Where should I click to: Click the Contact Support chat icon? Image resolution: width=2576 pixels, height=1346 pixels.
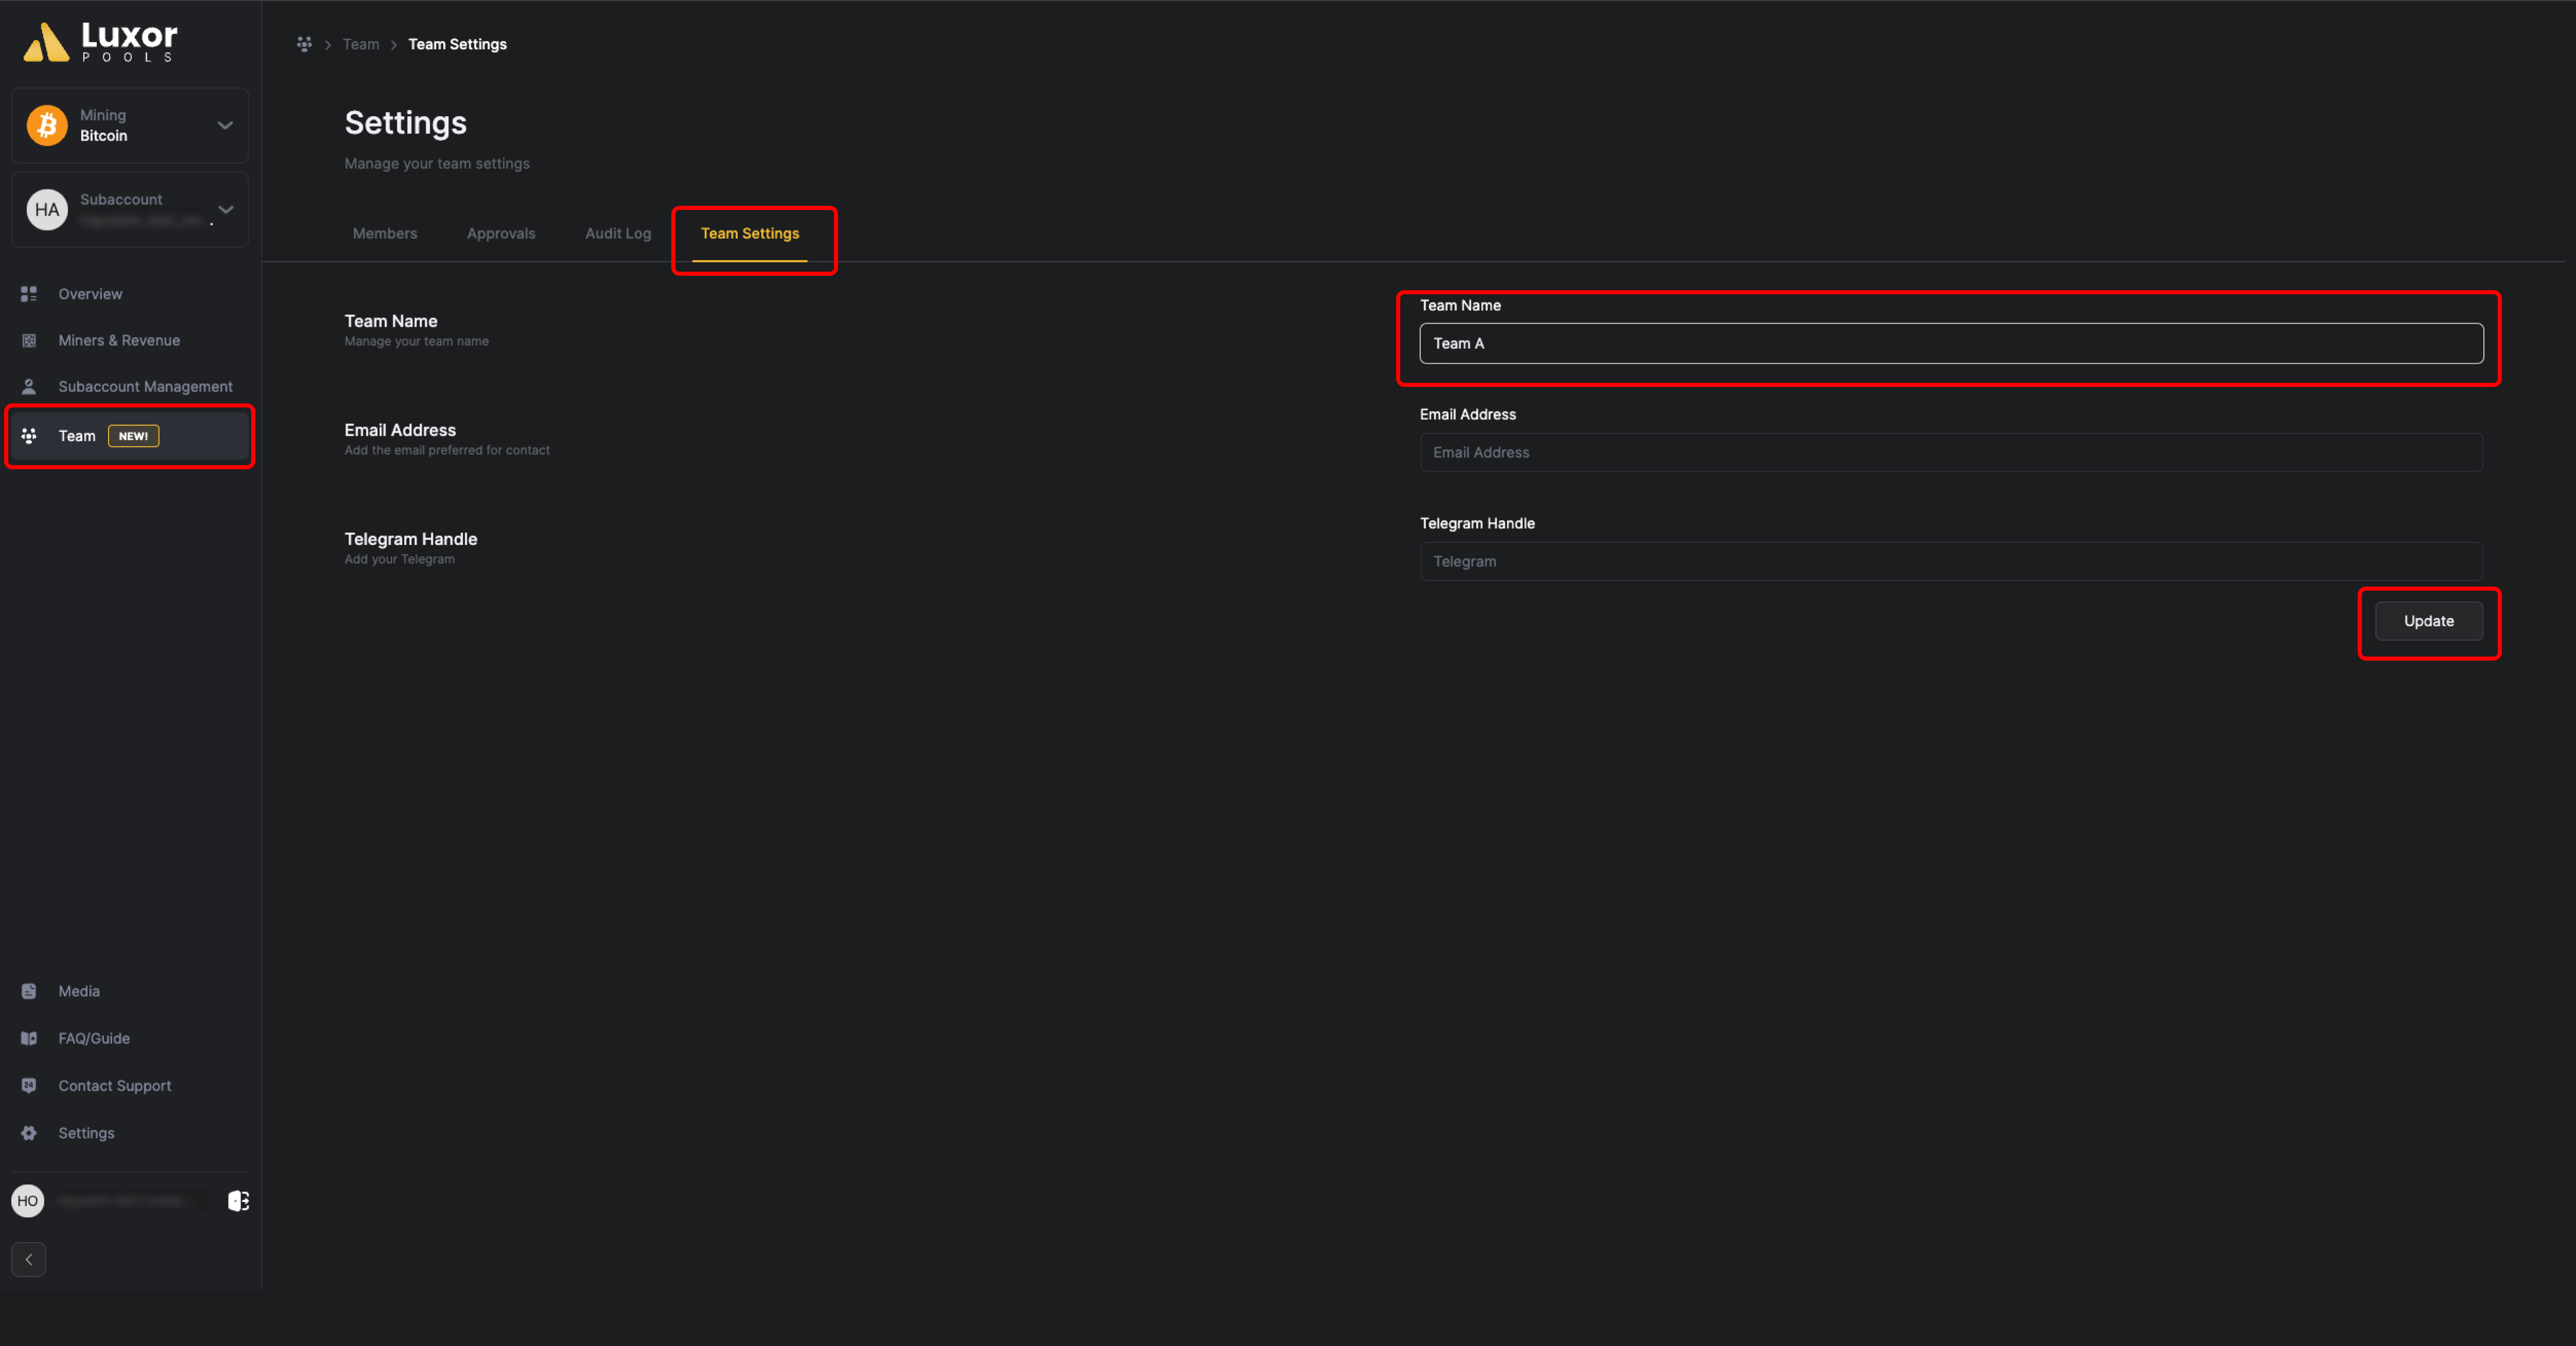tap(29, 1085)
